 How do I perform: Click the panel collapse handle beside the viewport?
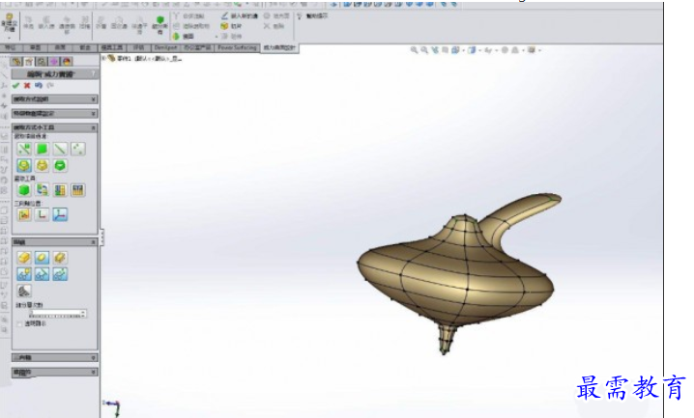pyautogui.click(x=101, y=237)
